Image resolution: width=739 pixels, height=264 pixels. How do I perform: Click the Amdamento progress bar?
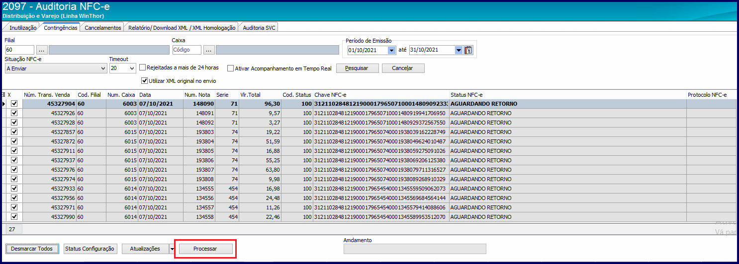[x=415, y=249]
